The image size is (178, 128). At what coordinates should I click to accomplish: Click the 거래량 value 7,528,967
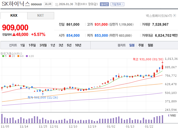[160, 24]
